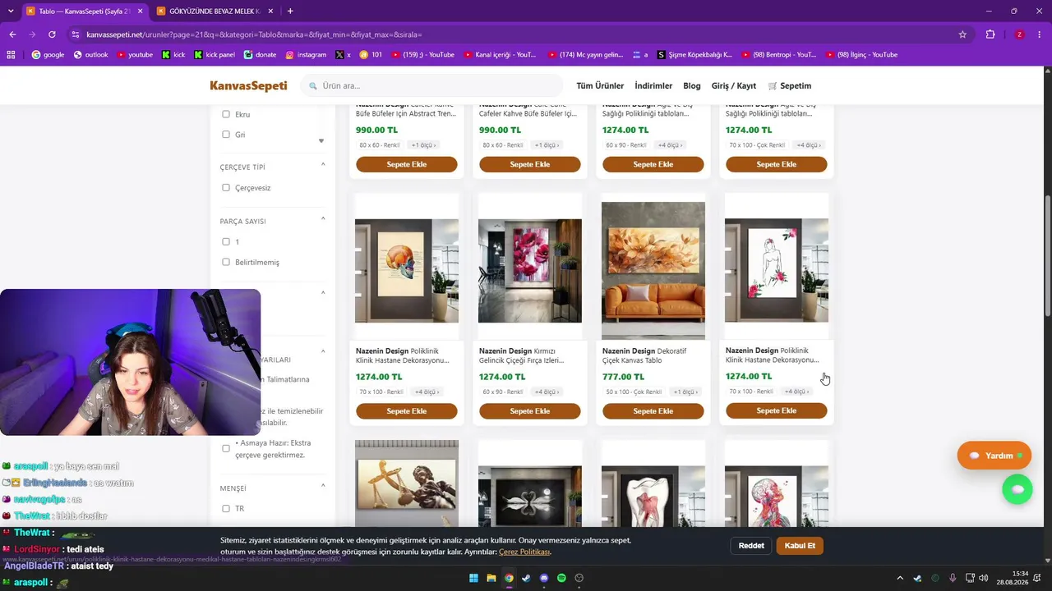Reload the current page
The image size is (1052, 591).
coord(52,34)
